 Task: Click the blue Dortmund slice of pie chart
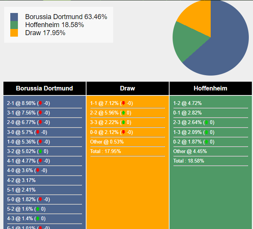coord(225,46)
